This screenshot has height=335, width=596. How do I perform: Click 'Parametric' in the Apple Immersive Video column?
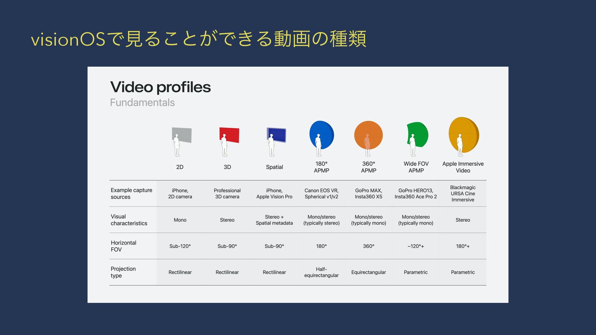(463, 272)
